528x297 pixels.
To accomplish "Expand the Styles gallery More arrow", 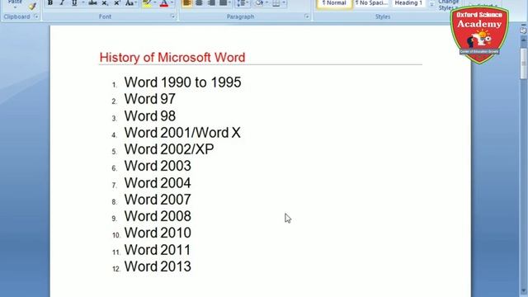I will (x=431, y=4).
